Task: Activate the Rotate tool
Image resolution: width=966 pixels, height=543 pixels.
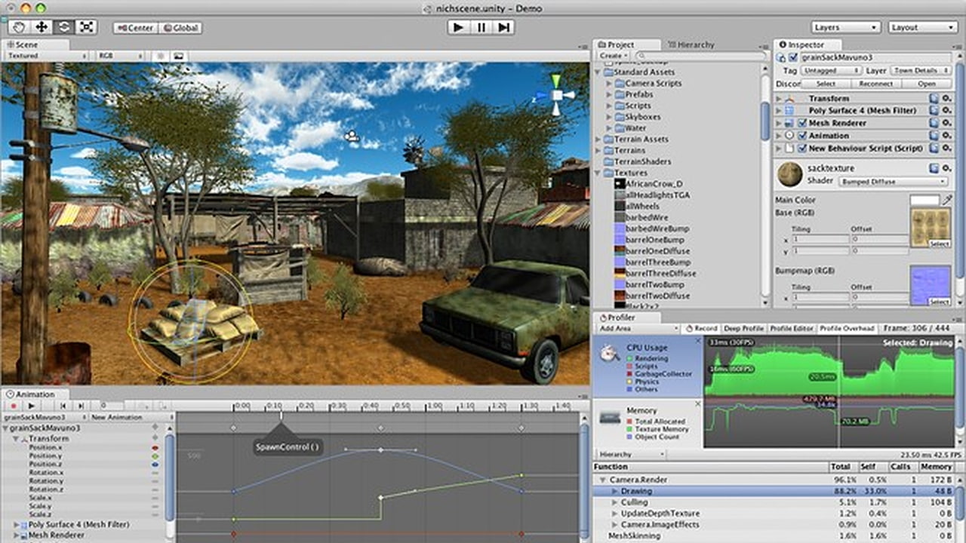Action: (64, 27)
